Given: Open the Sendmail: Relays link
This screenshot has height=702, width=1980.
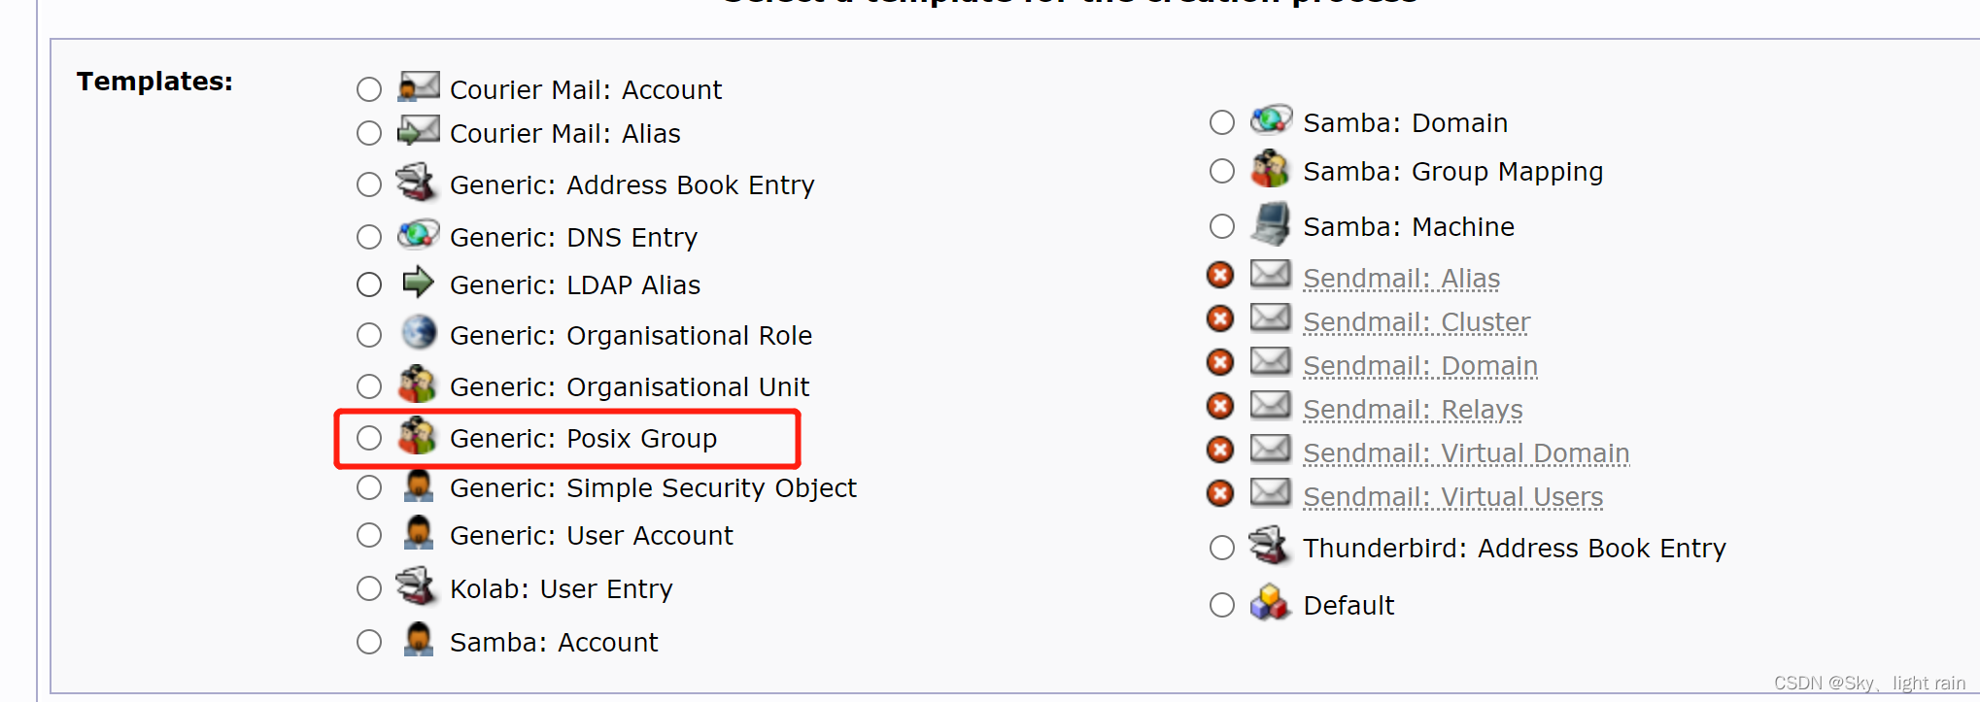Looking at the screenshot, I should coord(1413,410).
